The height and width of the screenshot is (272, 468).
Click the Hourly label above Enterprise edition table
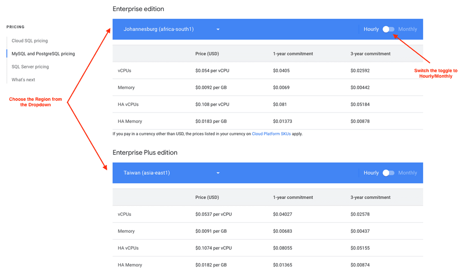tap(371, 29)
